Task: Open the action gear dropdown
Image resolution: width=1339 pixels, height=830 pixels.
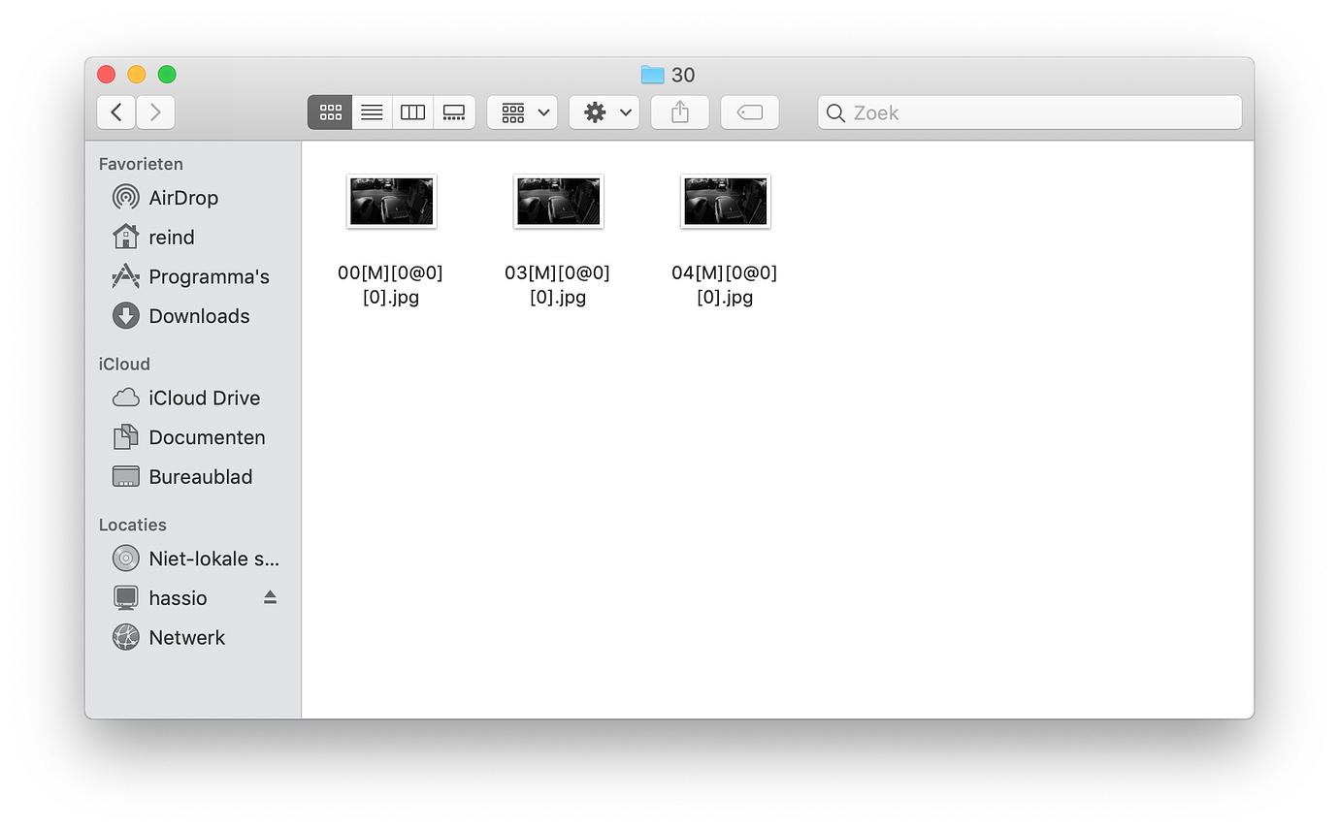Action: coord(604,112)
